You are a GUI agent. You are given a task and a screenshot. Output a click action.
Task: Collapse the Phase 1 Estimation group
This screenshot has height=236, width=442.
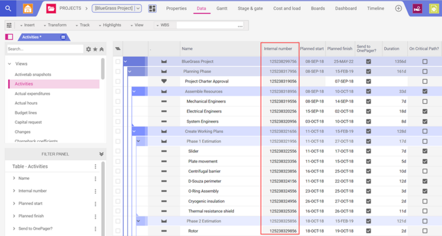point(138,141)
